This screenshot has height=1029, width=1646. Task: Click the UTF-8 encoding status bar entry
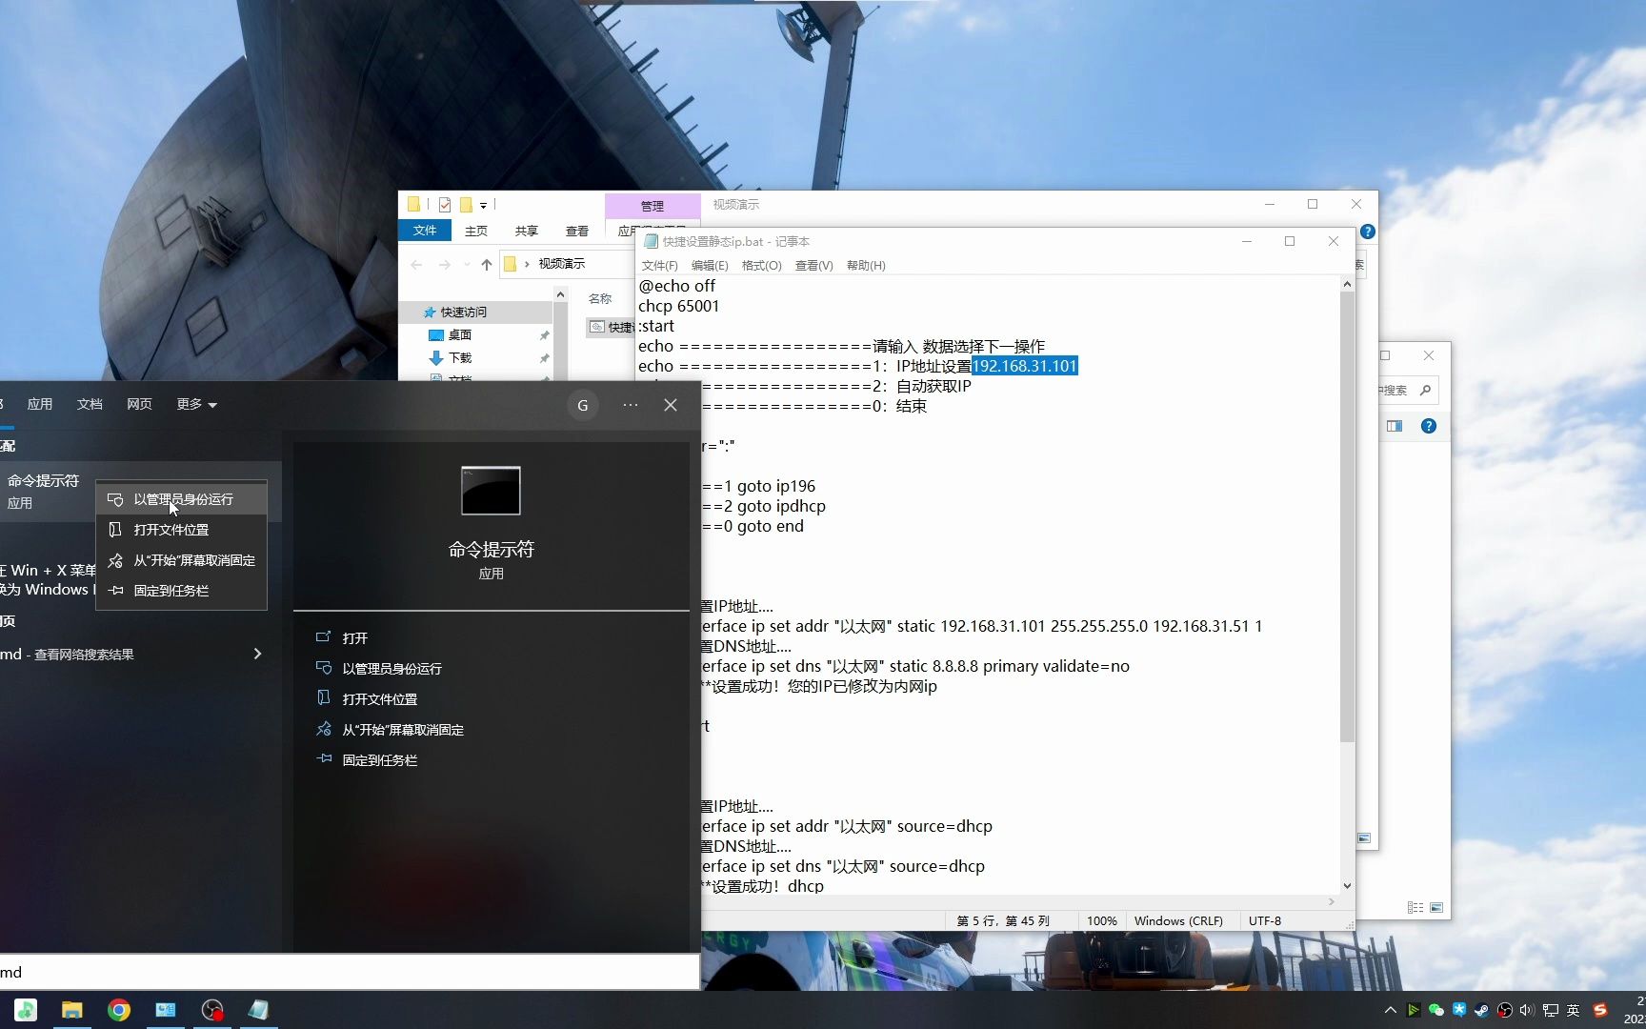[1265, 920]
